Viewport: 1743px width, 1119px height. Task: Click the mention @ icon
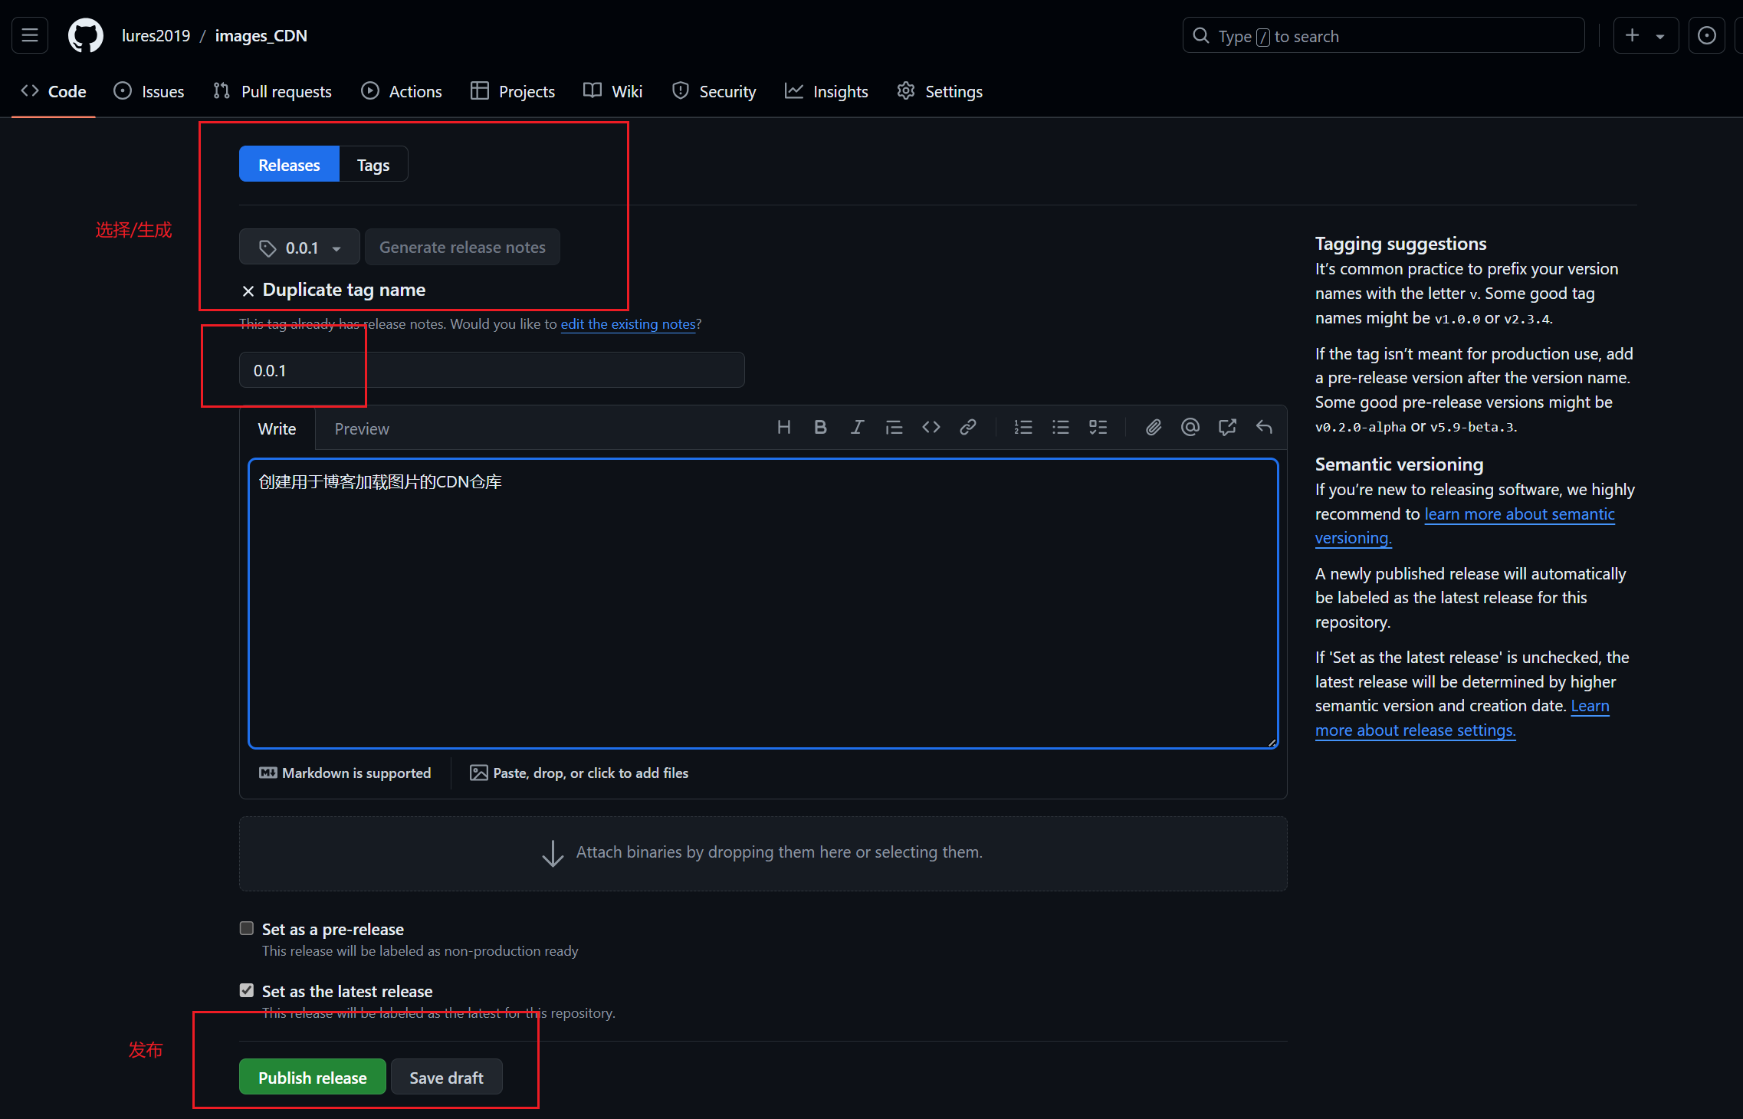[1190, 427]
